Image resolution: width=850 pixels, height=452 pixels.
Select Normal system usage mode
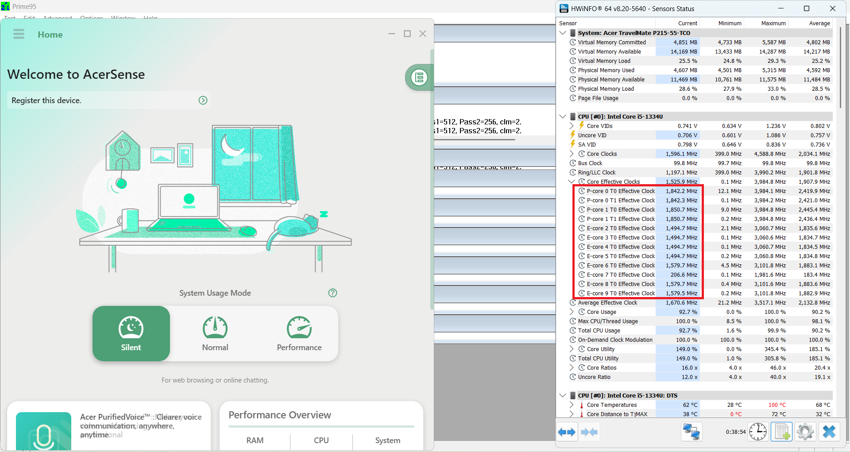click(215, 333)
